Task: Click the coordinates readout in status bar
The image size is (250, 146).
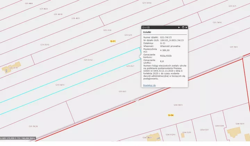Action: coord(18,138)
